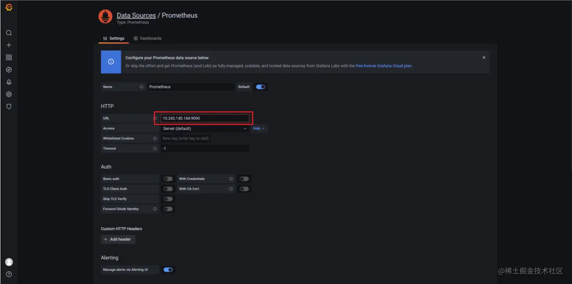Open the Create plus menu icon
Image resolution: width=572 pixels, height=284 pixels.
9,45
